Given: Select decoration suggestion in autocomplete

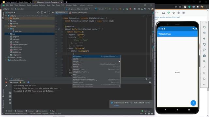Looking at the screenshot, I should tap(97, 69).
